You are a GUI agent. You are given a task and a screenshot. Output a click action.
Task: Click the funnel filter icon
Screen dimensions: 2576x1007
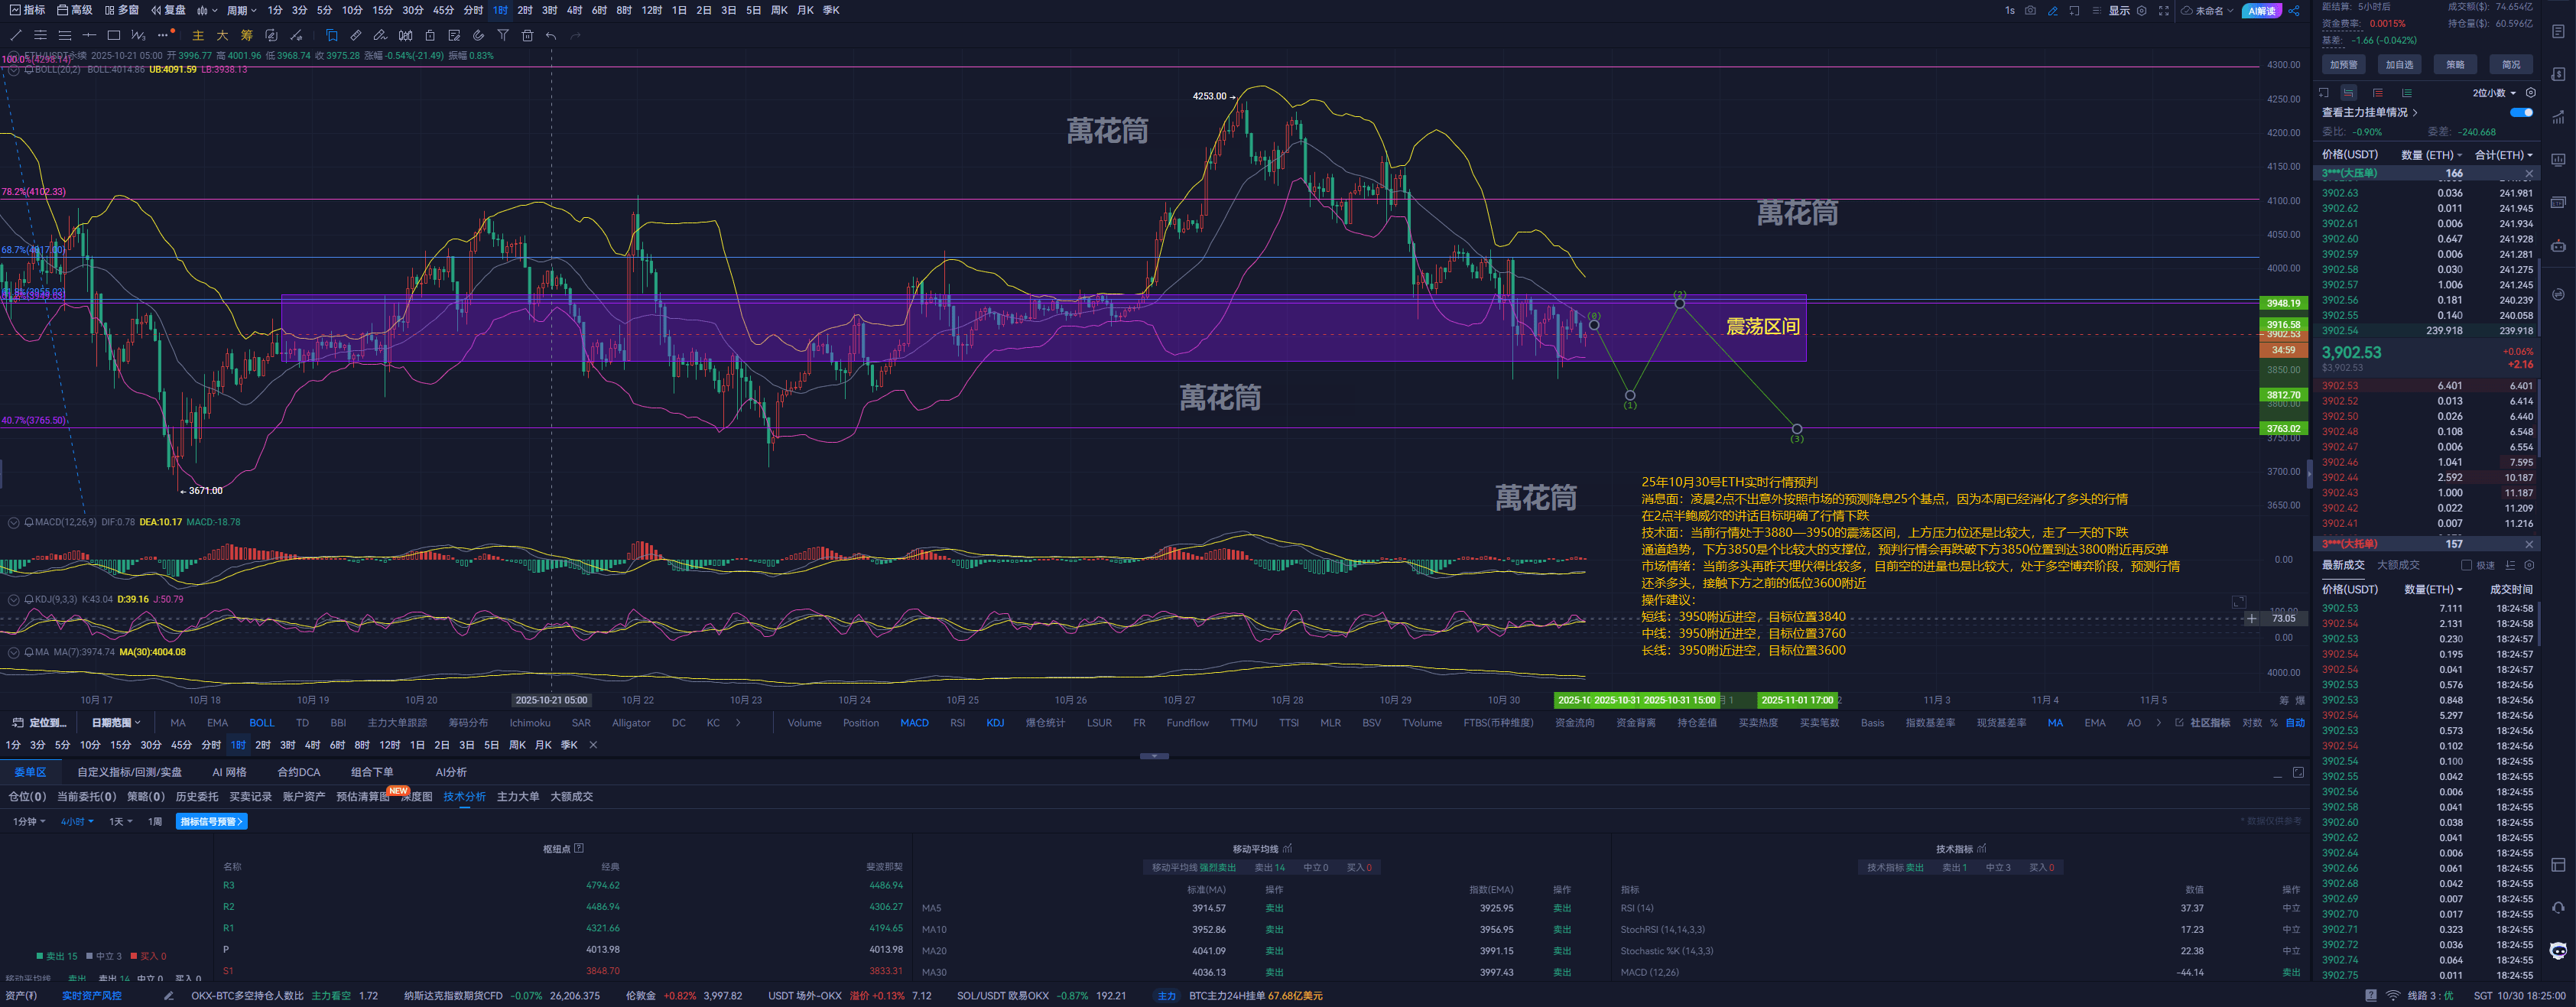point(503,35)
